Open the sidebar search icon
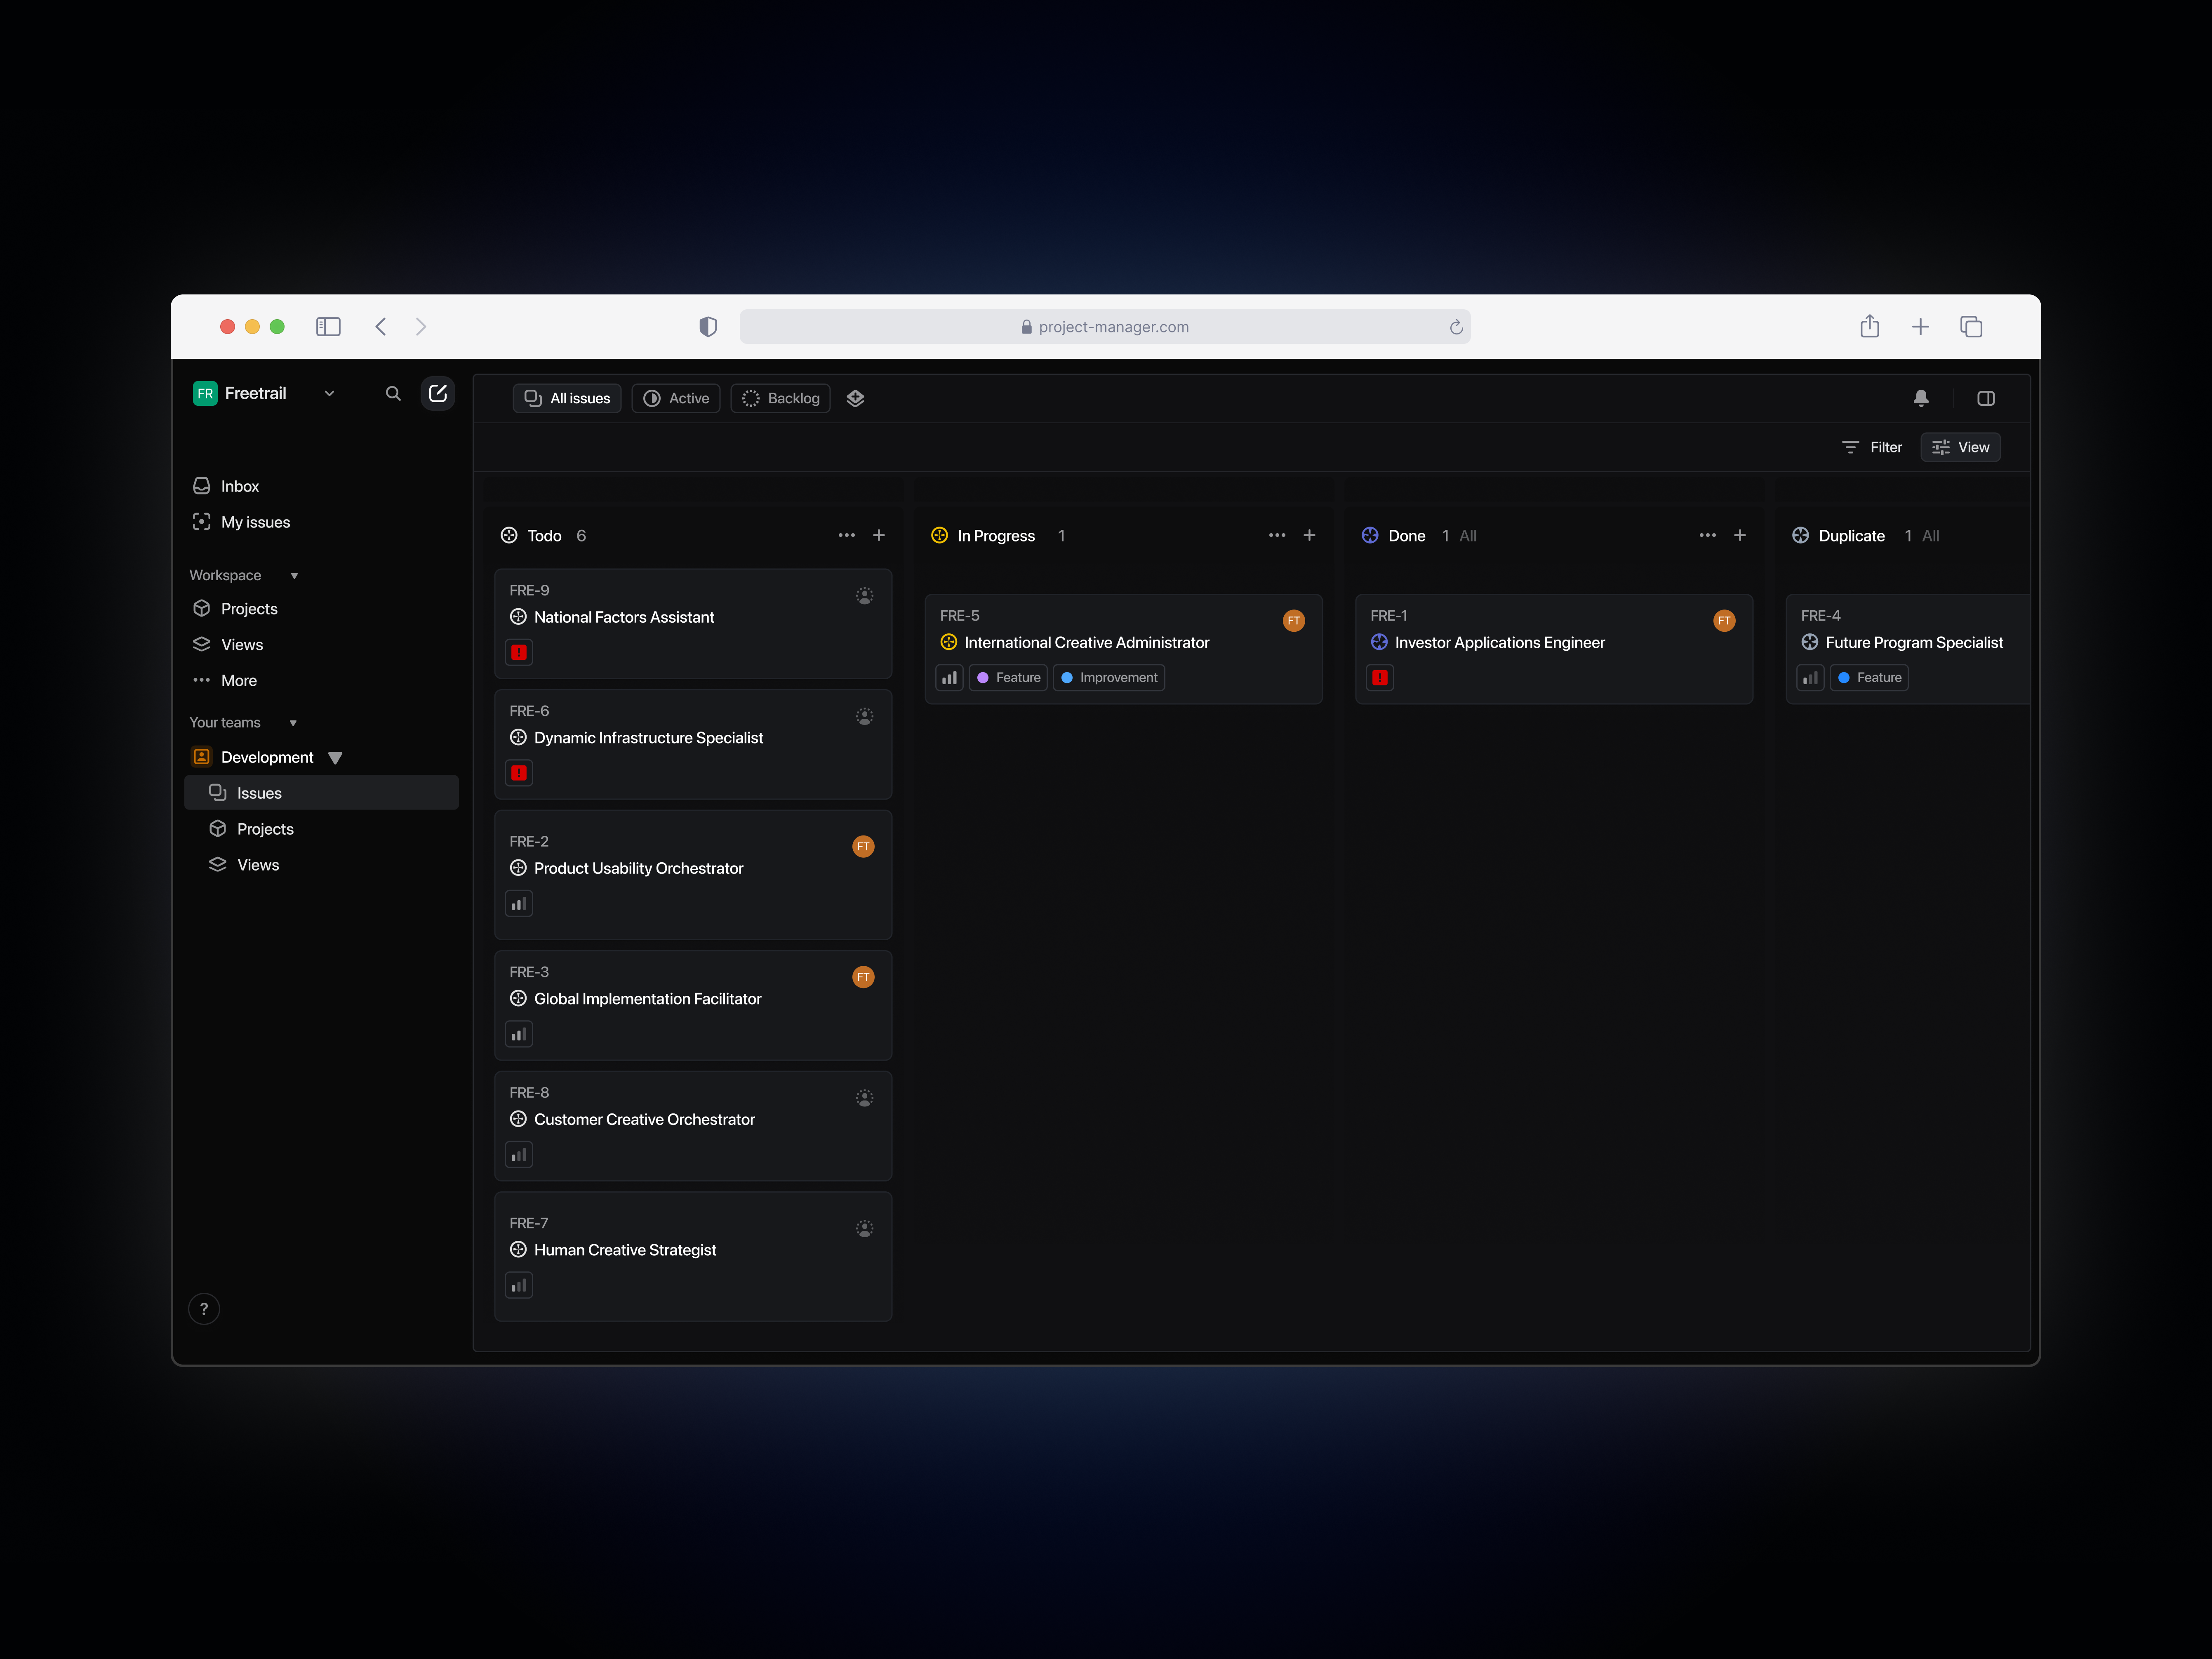Screen dimensions: 2212x1659 coord(393,393)
